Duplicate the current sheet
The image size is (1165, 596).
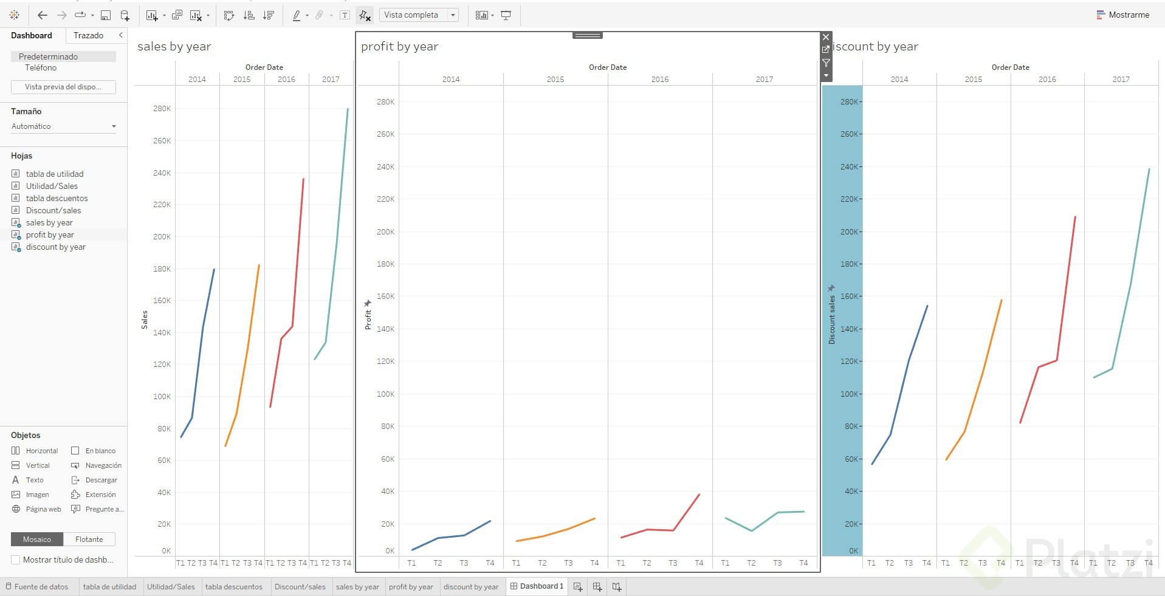[x=177, y=15]
